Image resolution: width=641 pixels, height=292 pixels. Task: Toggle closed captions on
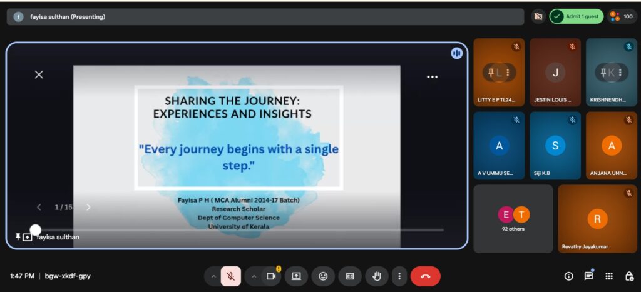pyautogui.click(x=350, y=276)
